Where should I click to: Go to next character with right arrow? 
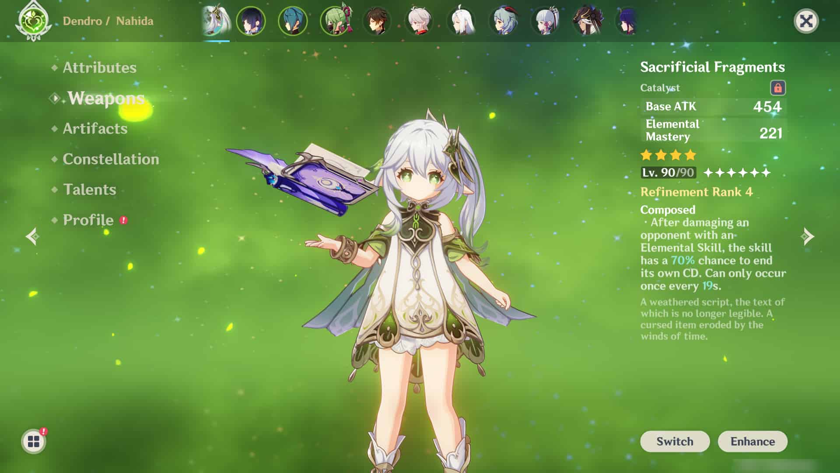coord(807,236)
